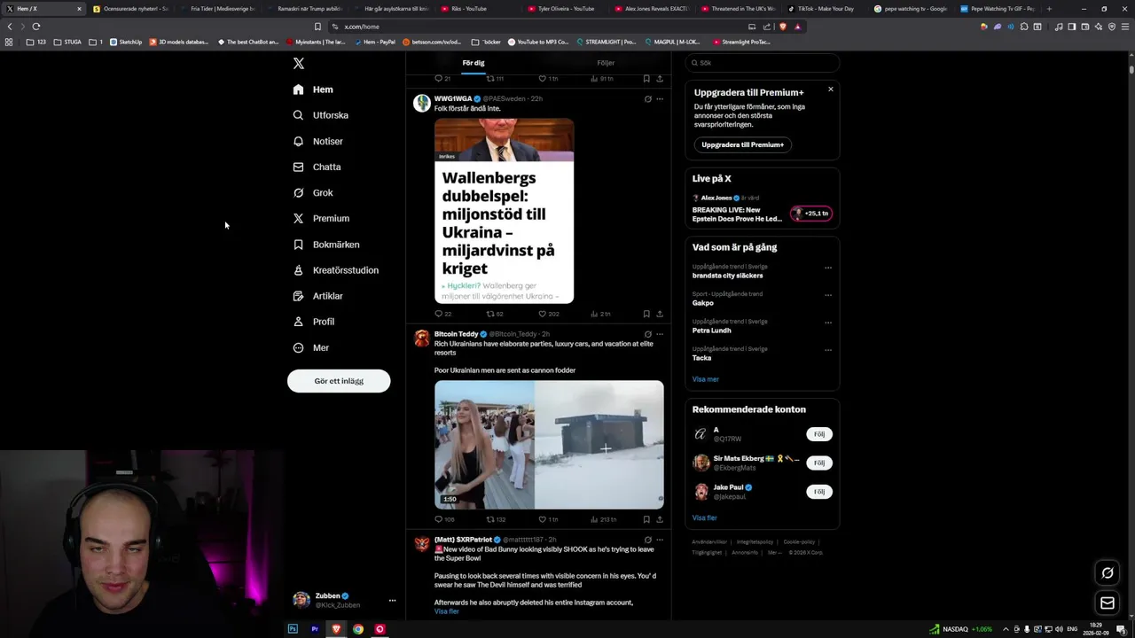The height and width of the screenshot is (638, 1135).
Task: Click Visa fler on $XRPatriot post
Action: 447,611
